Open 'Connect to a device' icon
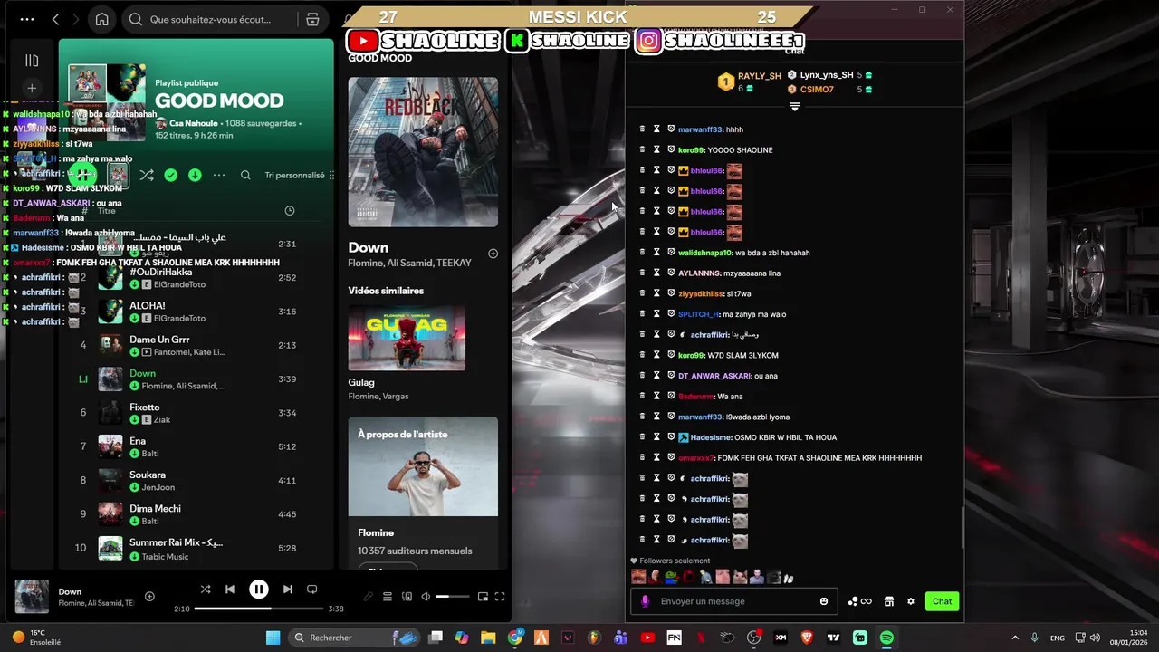 pyautogui.click(x=407, y=597)
